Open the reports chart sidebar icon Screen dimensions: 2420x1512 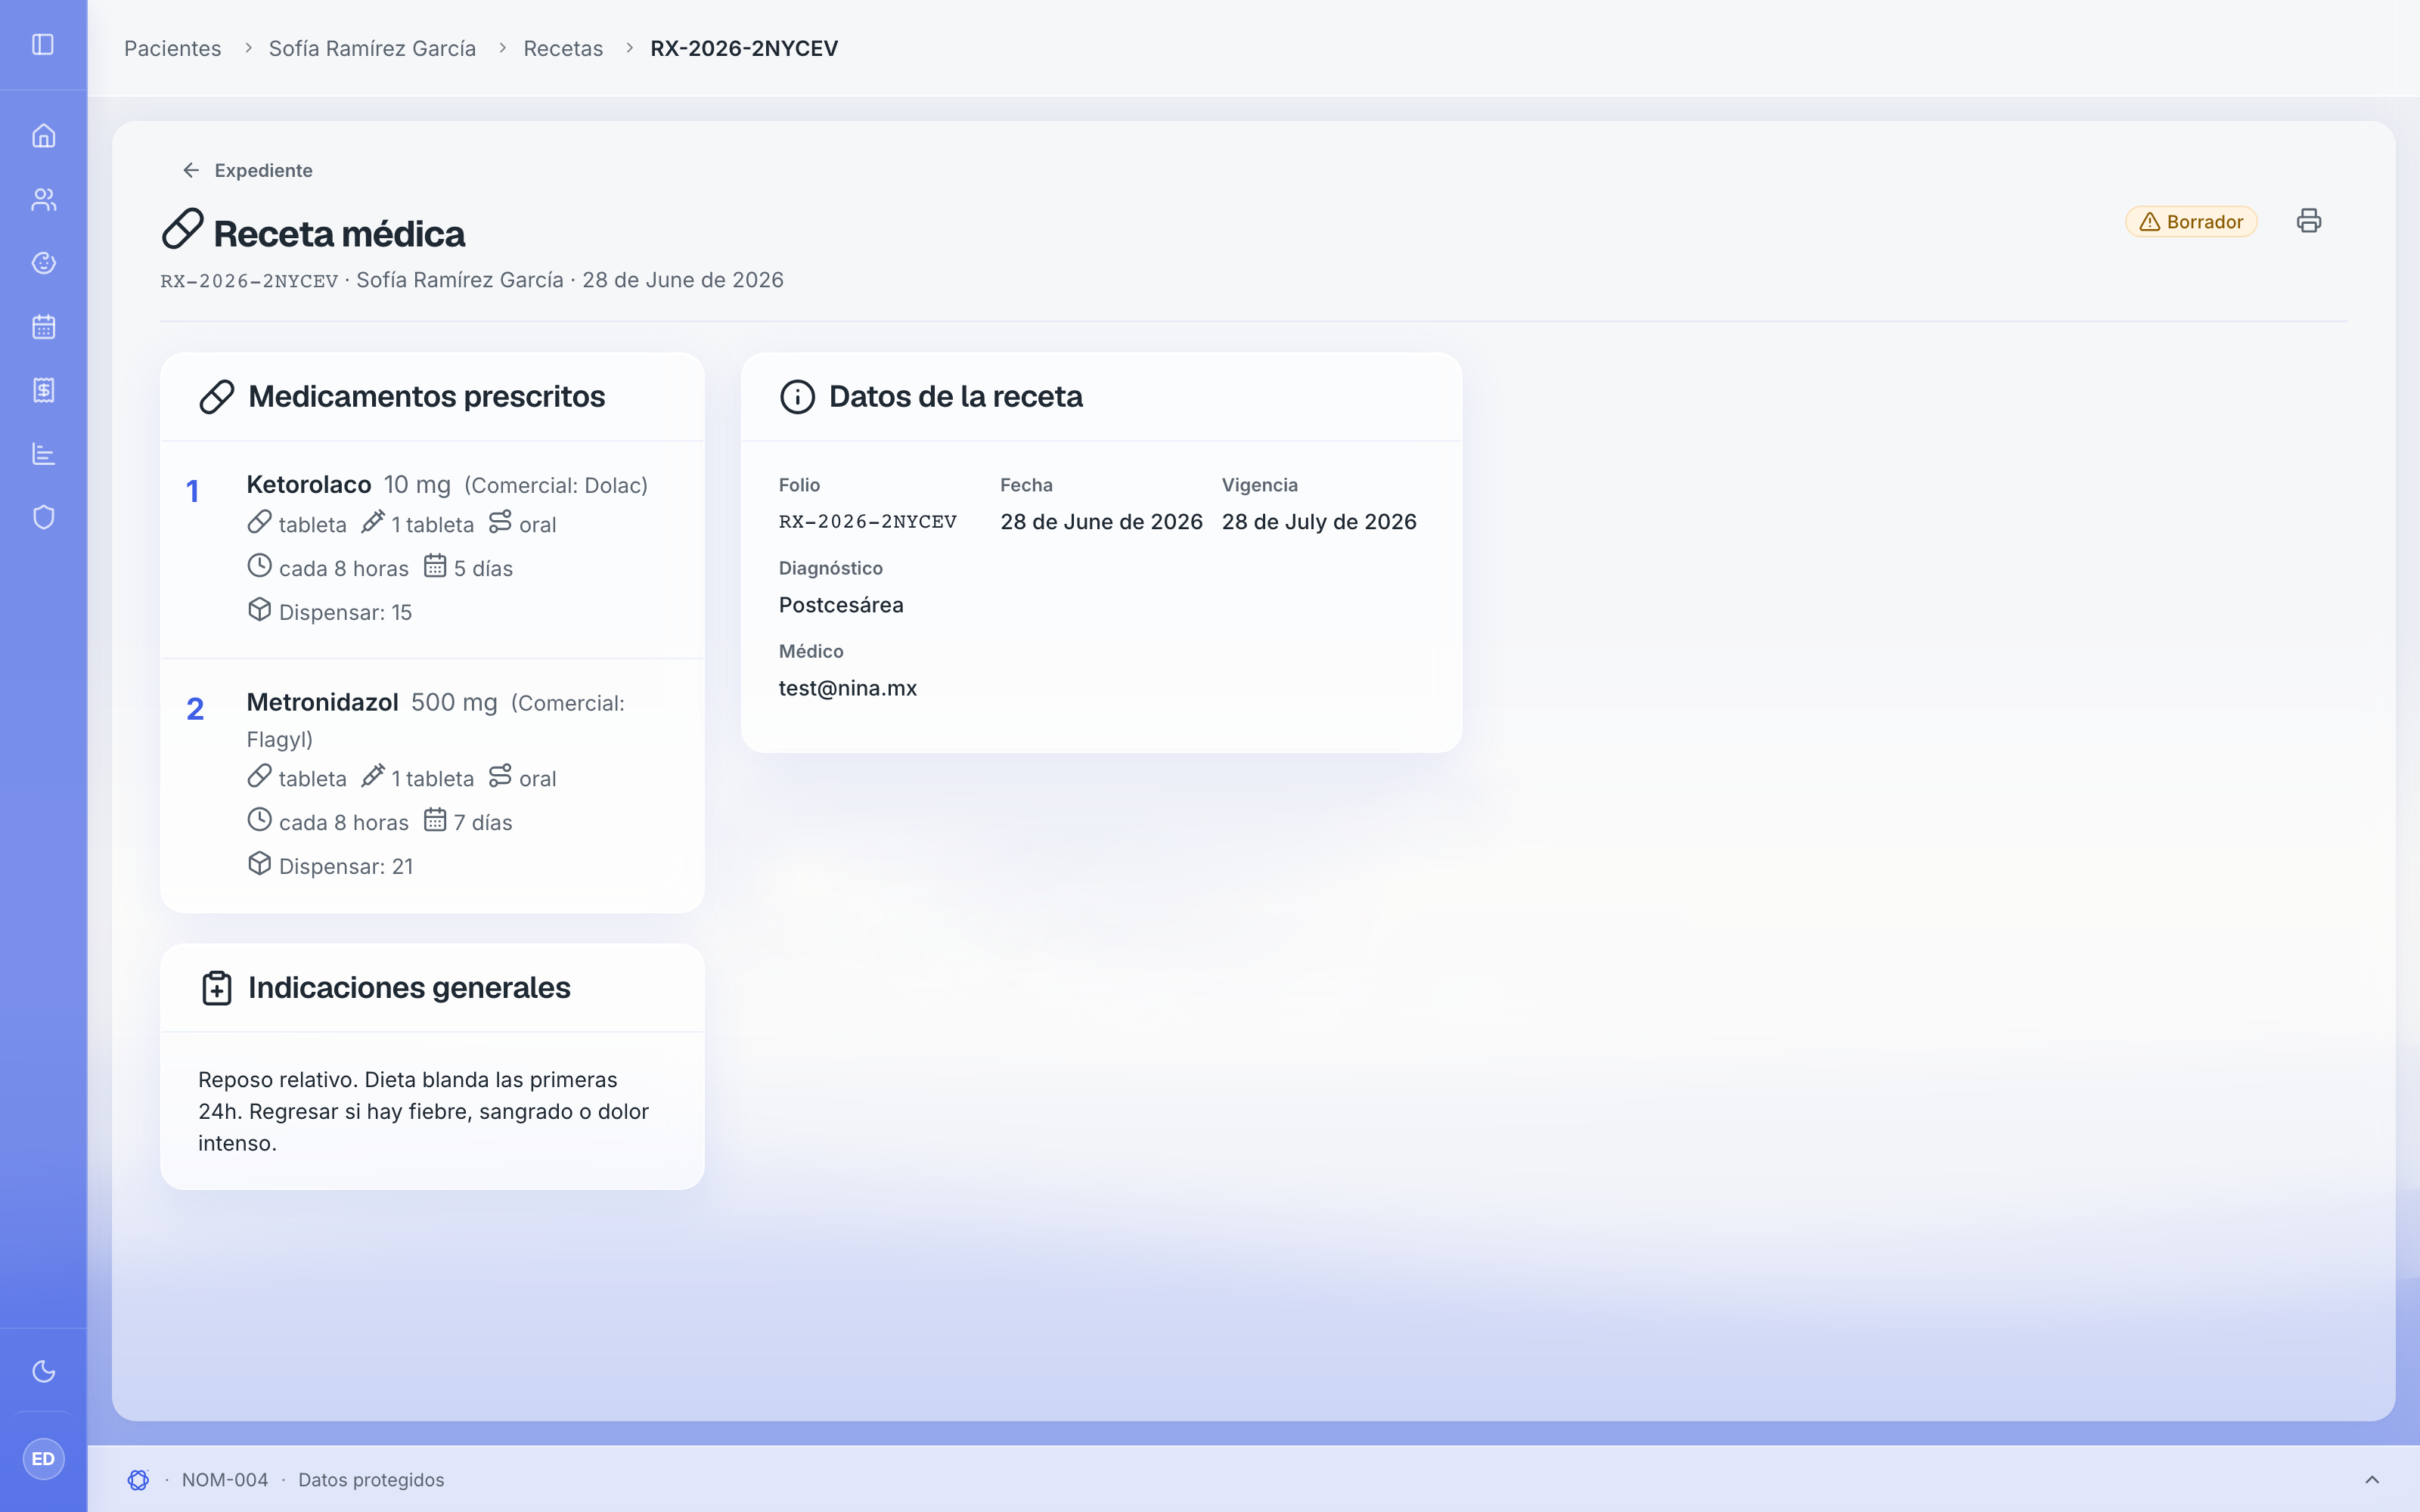point(43,454)
